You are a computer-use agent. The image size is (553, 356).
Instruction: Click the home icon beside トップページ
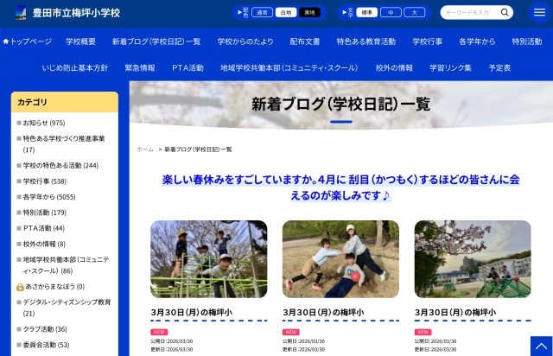6,41
